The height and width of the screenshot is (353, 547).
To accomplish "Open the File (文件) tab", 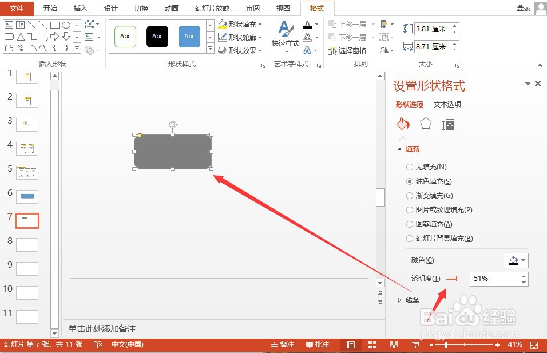I will coord(17,9).
